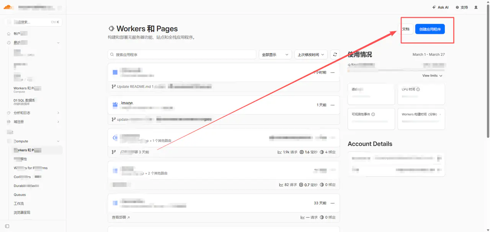Image resolution: width=490 pixels, height=232 pixels.
Task: Click the blue 创建应用程序 button
Action: click(x=430, y=29)
